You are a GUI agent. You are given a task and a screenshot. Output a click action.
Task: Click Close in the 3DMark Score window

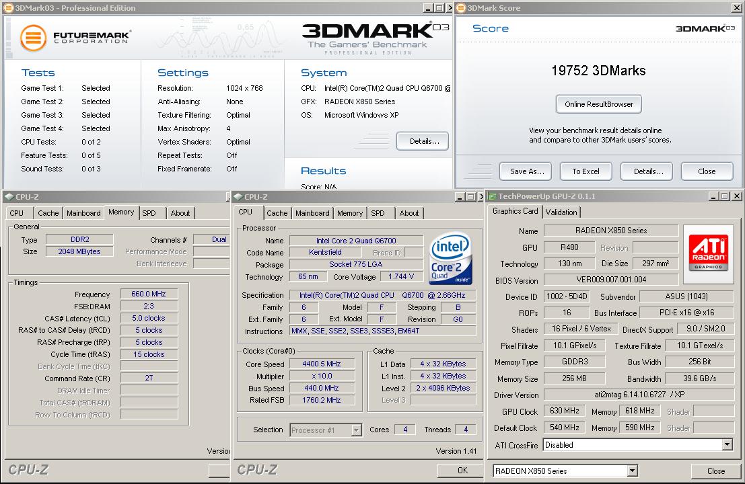click(707, 171)
